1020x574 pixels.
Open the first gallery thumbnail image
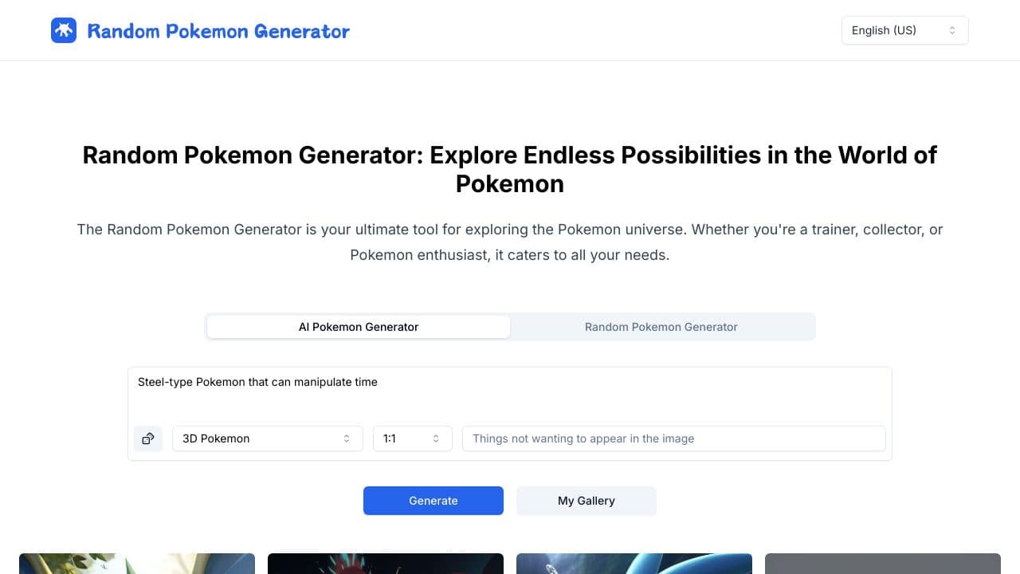coord(137,564)
